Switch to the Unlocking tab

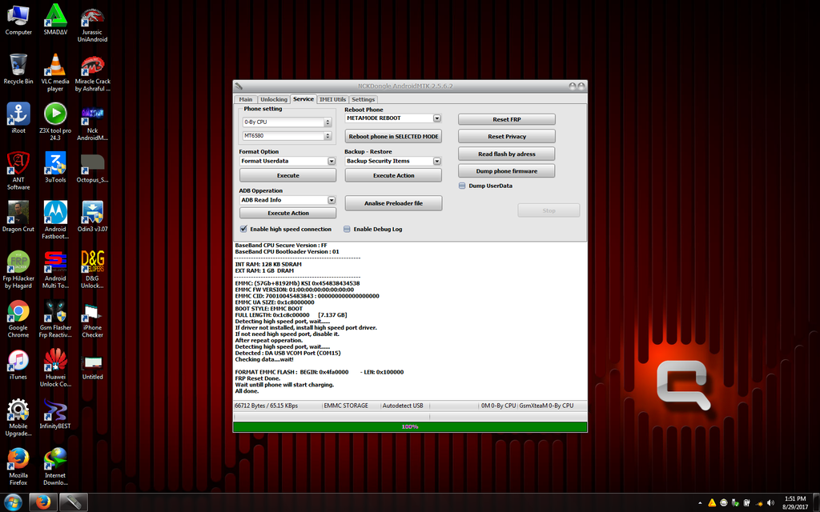274,99
